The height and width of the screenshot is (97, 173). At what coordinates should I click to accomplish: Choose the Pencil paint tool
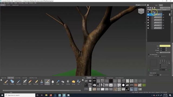pos(30,82)
